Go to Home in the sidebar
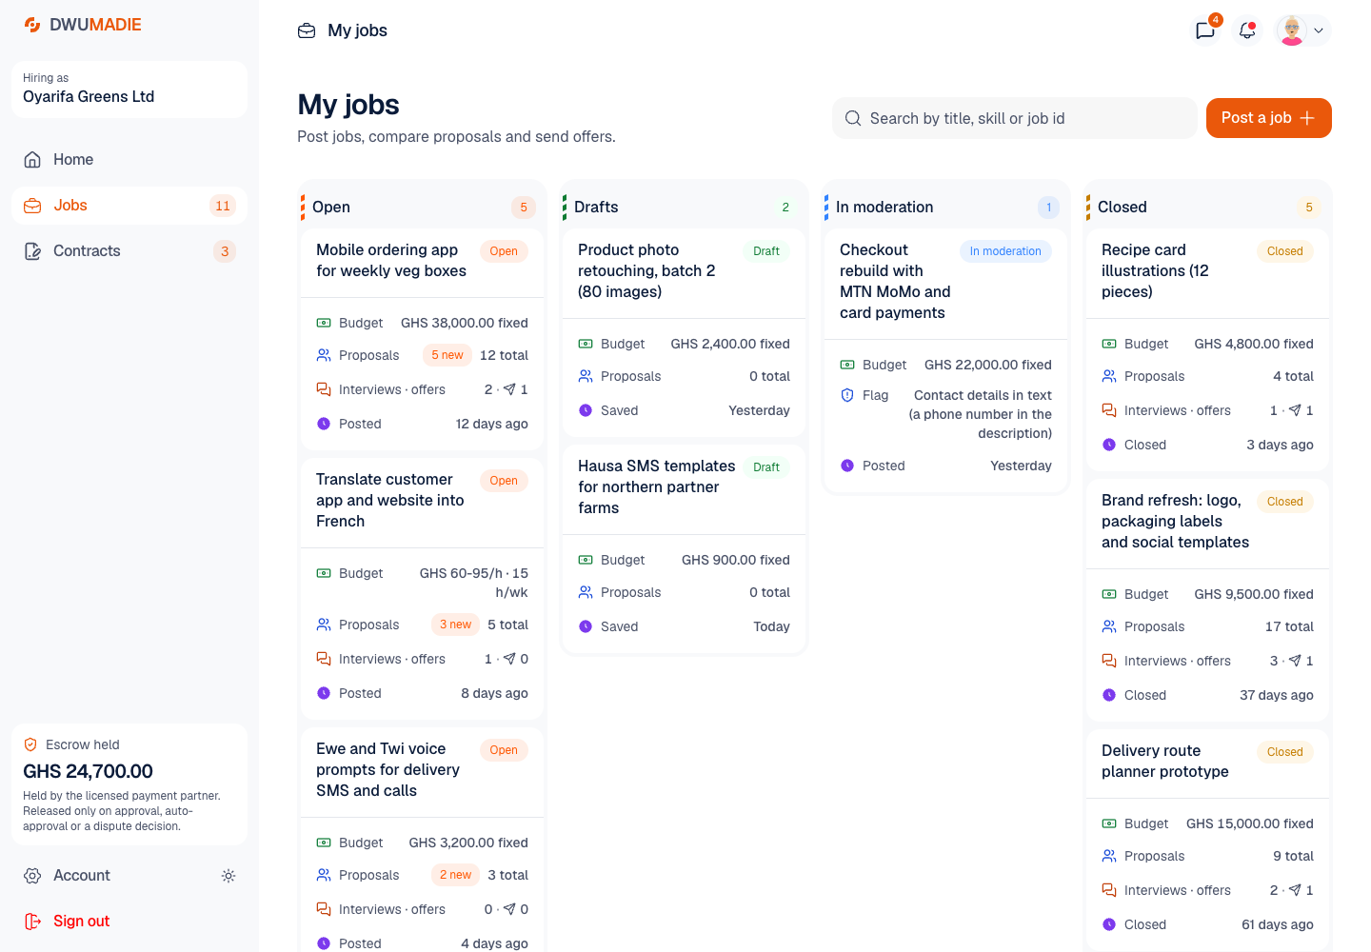 point(129,160)
